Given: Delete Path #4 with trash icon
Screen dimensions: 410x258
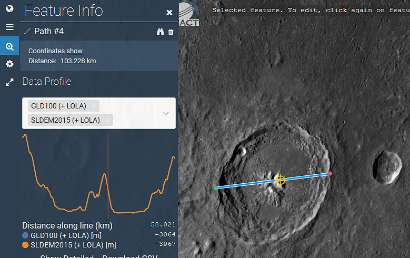Looking at the screenshot, I should (x=171, y=32).
